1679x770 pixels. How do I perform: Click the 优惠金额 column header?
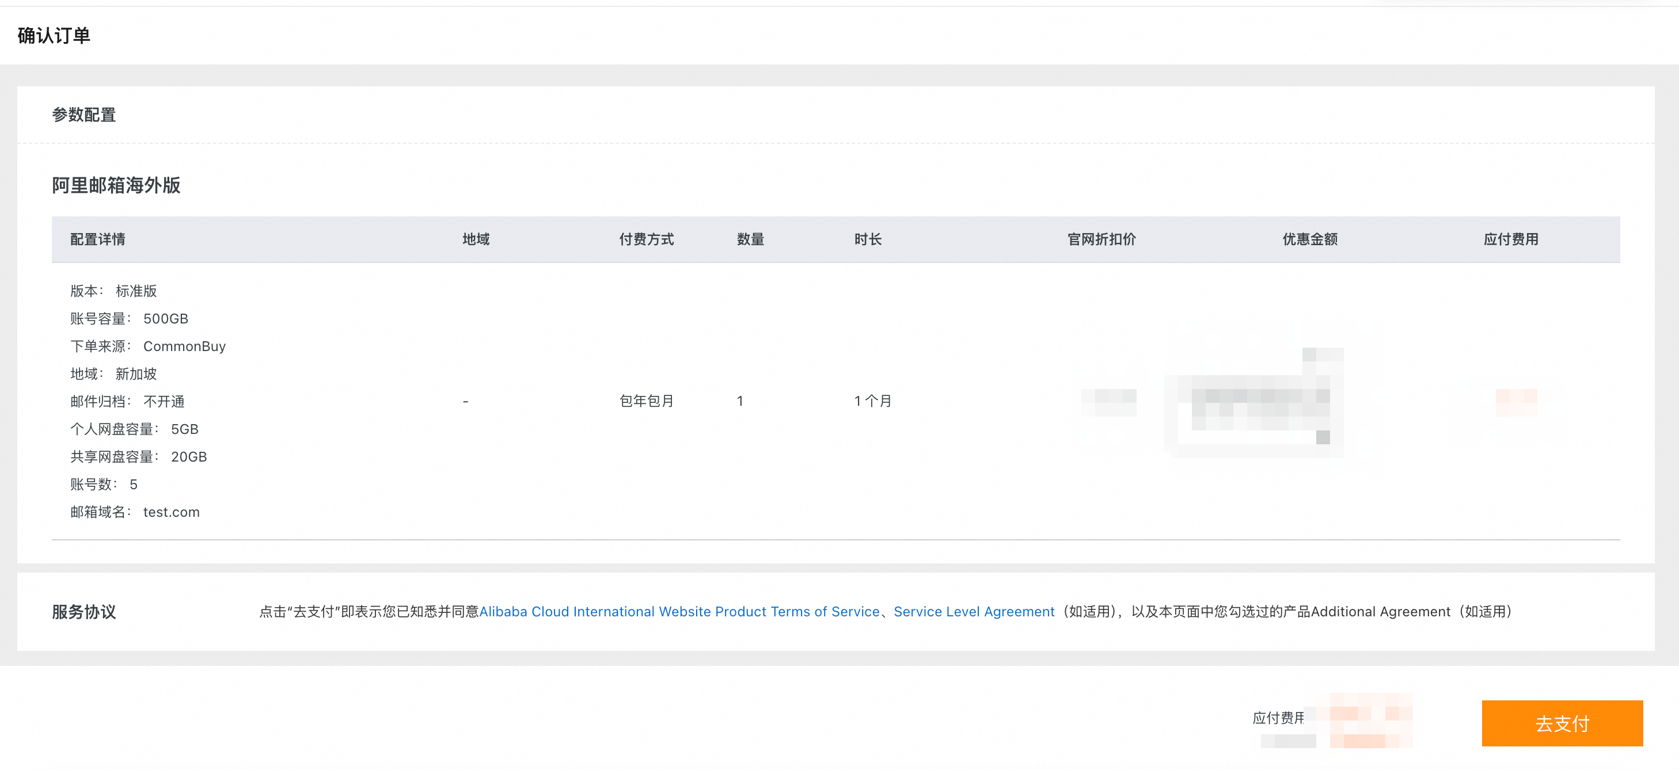click(1309, 239)
